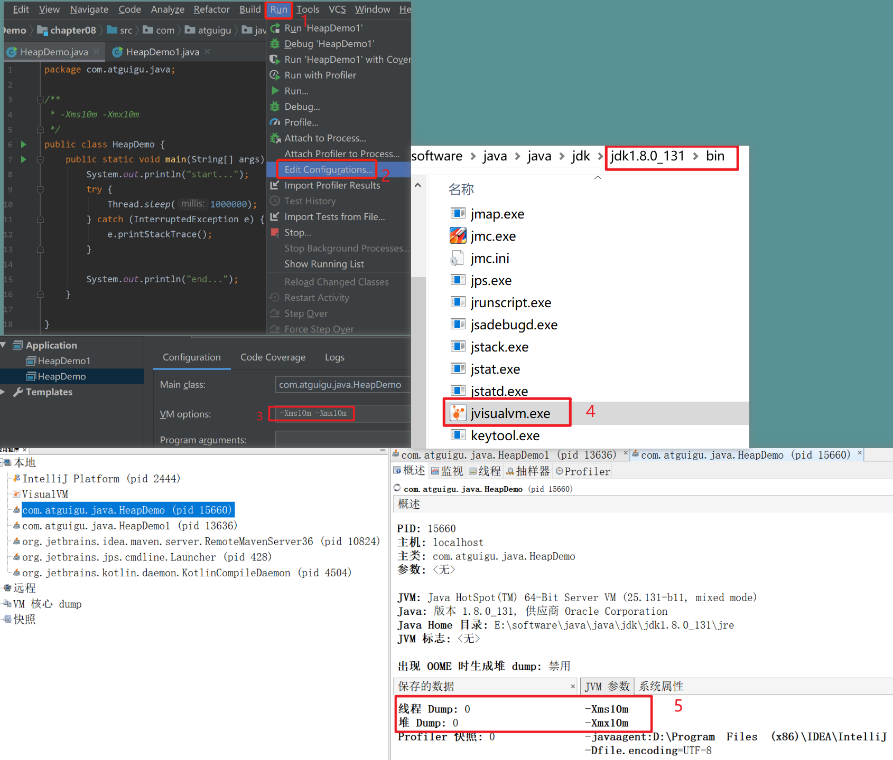Click the Import Profiler Results icon
This screenshot has height=760, width=893.
coord(275,185)
